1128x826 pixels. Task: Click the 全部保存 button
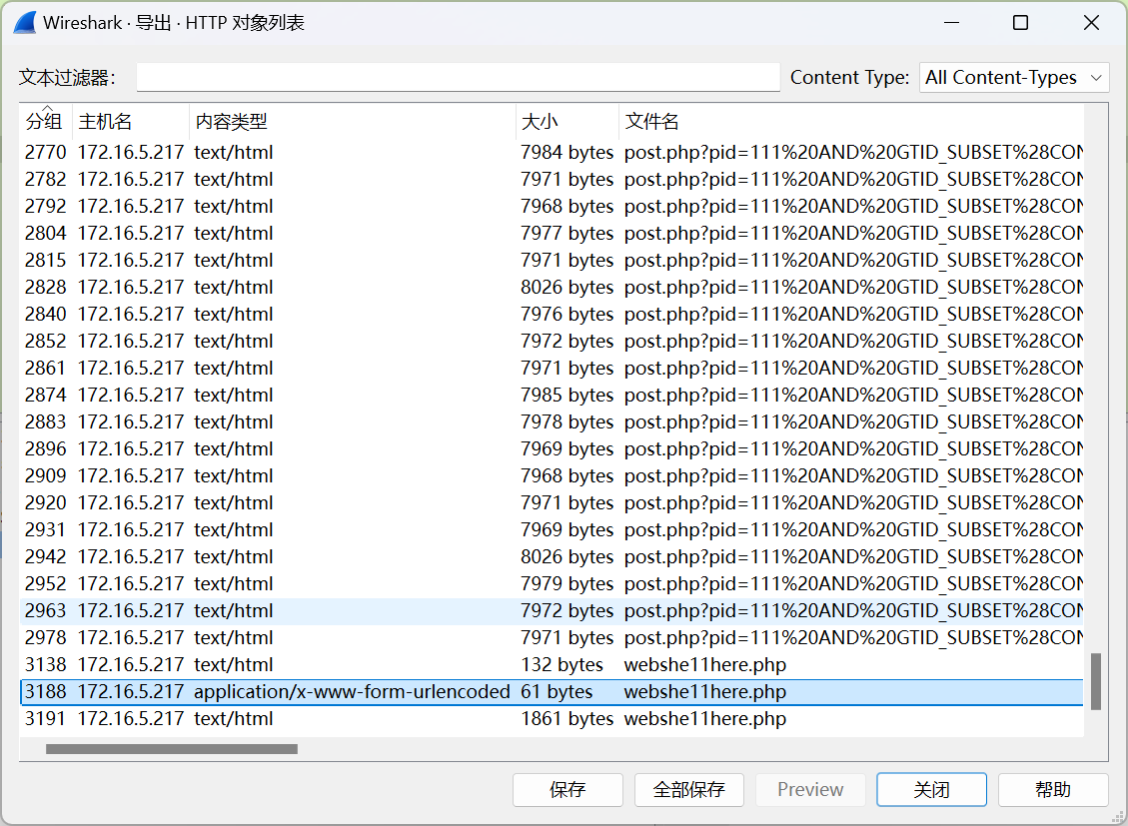click(689, 789)
